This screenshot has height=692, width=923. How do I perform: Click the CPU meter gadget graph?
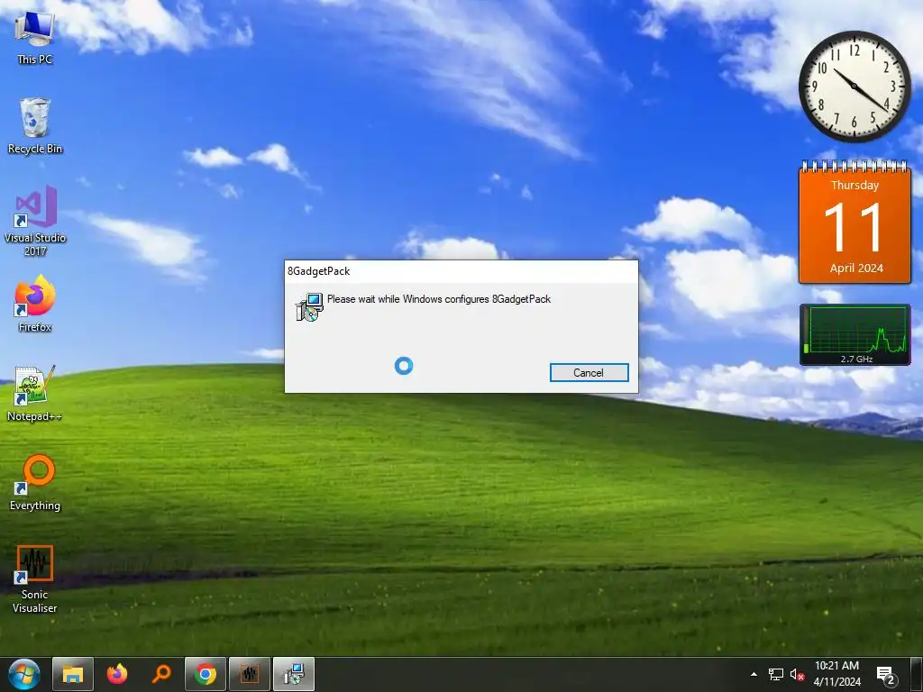[854, 335]
